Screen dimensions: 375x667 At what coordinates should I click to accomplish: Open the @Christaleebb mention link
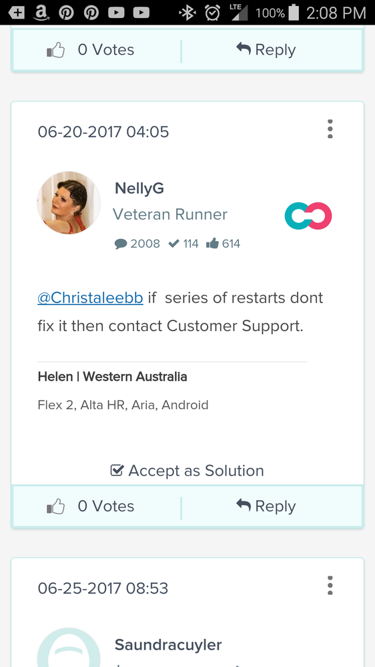(90, 297)
